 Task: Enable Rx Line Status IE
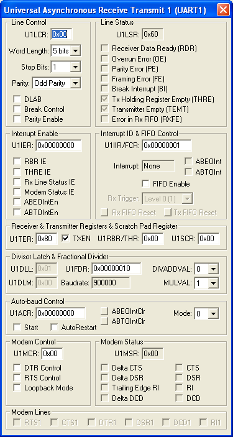[x=17, y=182]
